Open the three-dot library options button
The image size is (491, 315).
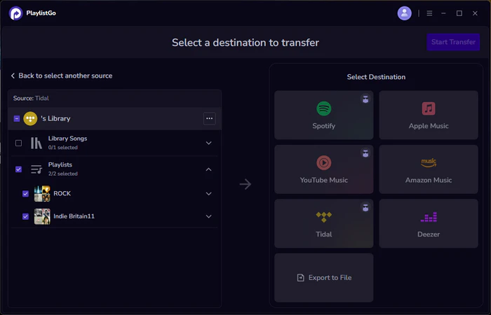coord(209,118)
